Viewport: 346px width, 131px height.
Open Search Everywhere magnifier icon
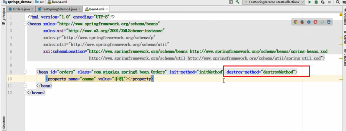pos(338,2)
